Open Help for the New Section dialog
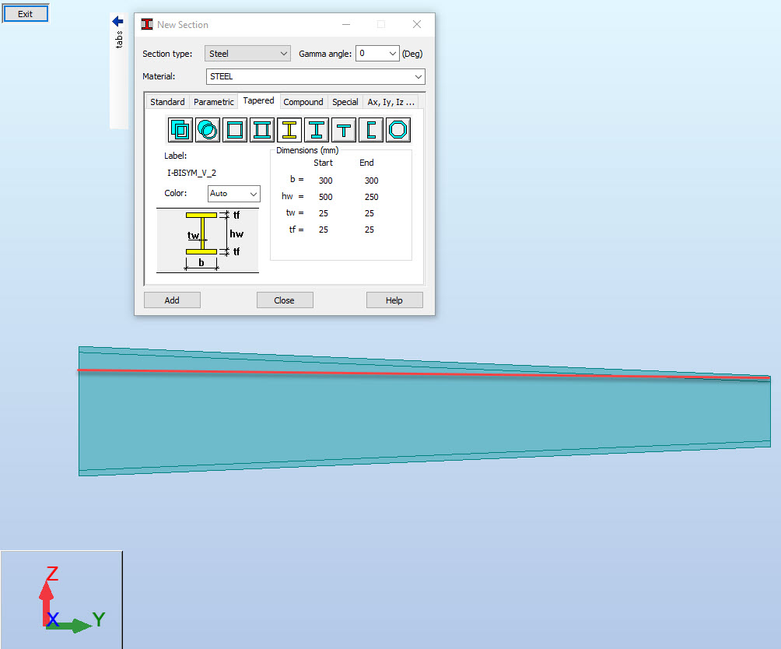This screenshot has height=649, width=781. [394, 300]
